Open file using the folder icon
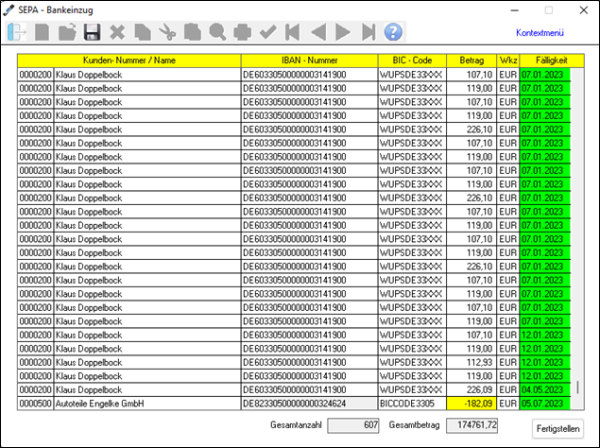The width and height of the screenshot is (600, 448). tap(67, 32)
